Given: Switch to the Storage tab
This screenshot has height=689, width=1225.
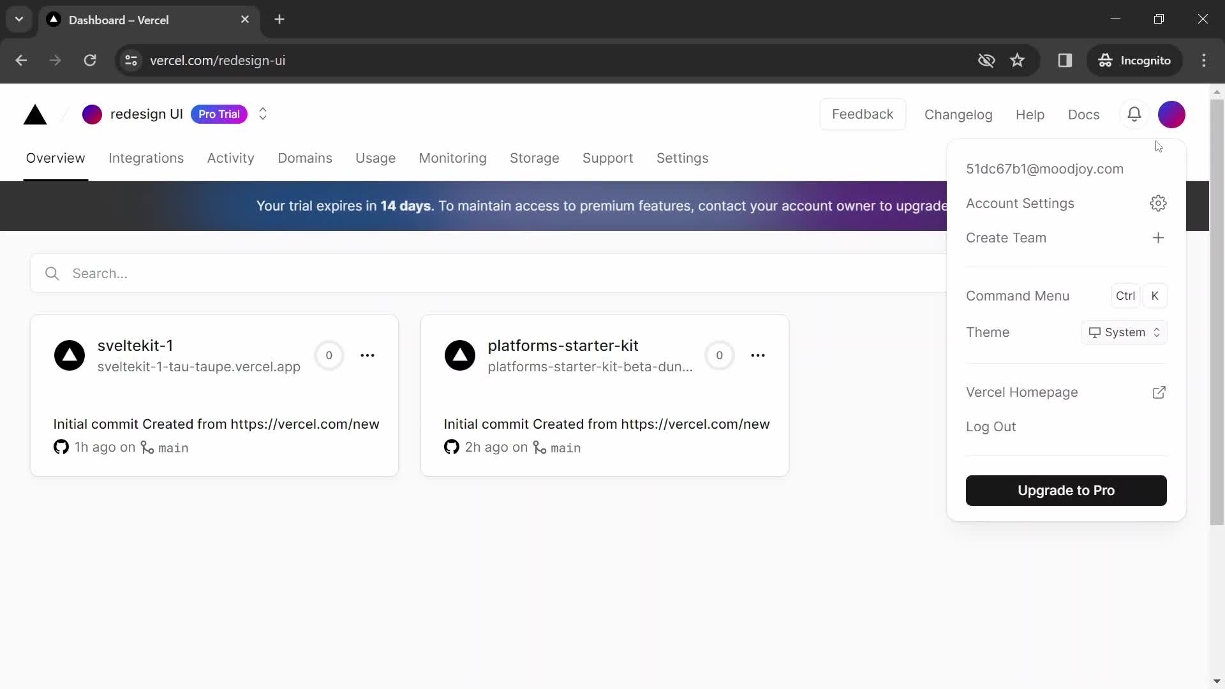Looking at the screenshot, I should click(535, 158).
